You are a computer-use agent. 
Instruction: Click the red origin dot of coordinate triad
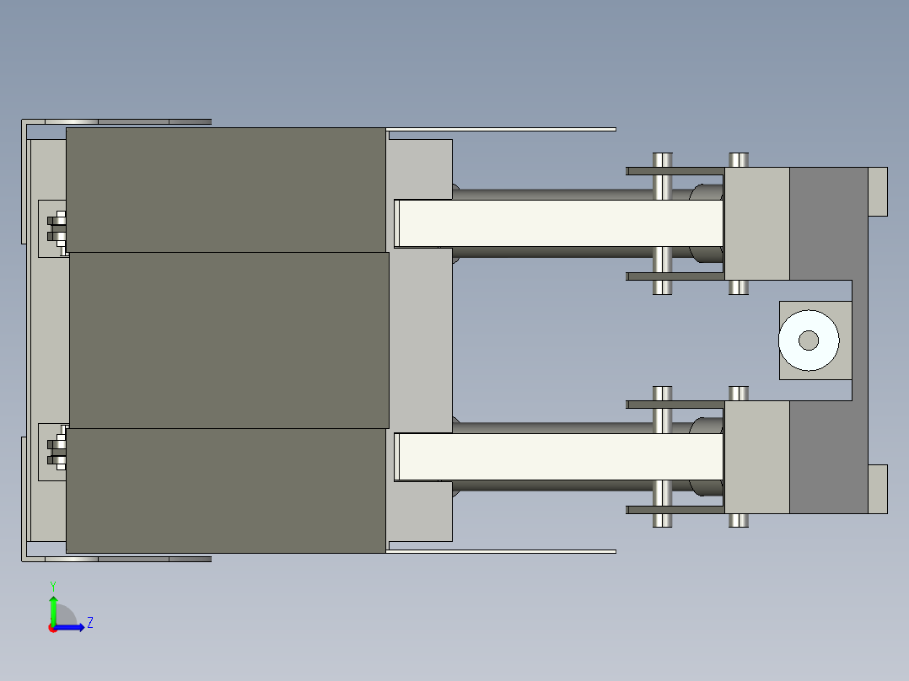coord(53,628)
